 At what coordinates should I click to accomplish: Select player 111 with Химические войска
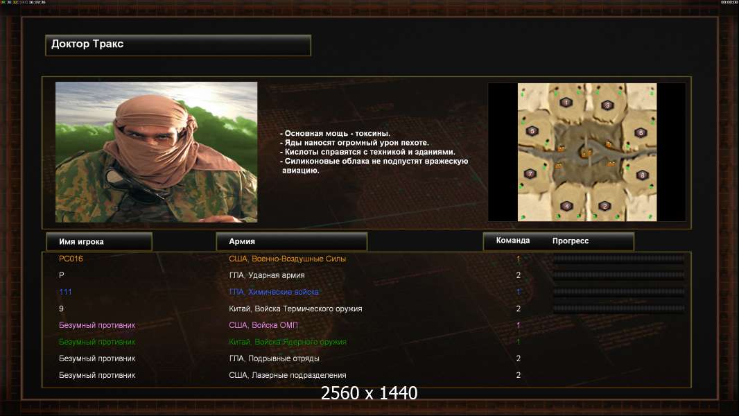point(366,292)
